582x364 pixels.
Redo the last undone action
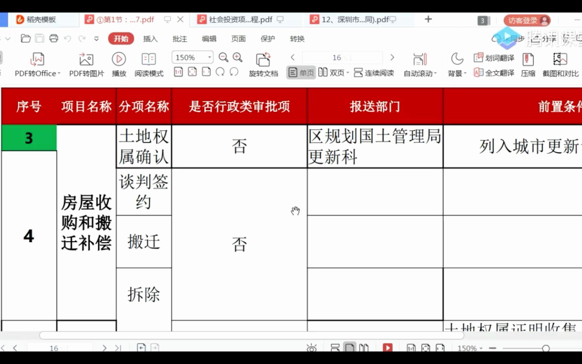[x=82, y=39]
